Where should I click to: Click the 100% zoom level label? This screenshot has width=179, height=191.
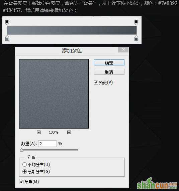point(54,132)
